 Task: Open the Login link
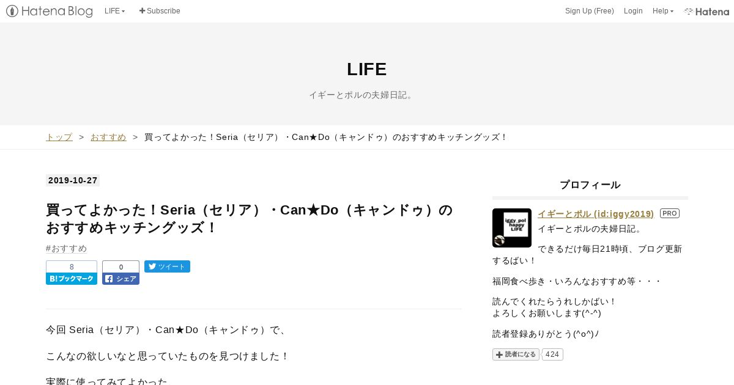[633, 11]
